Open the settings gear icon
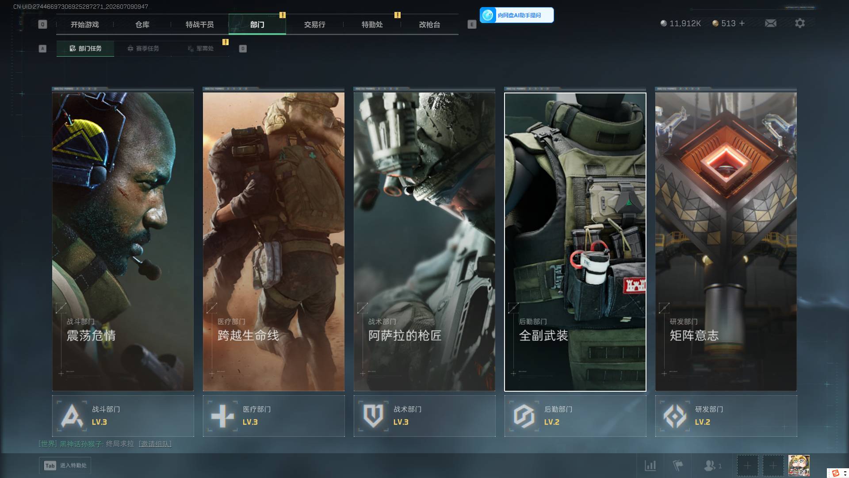849x478 pixels. click(799, 23)
